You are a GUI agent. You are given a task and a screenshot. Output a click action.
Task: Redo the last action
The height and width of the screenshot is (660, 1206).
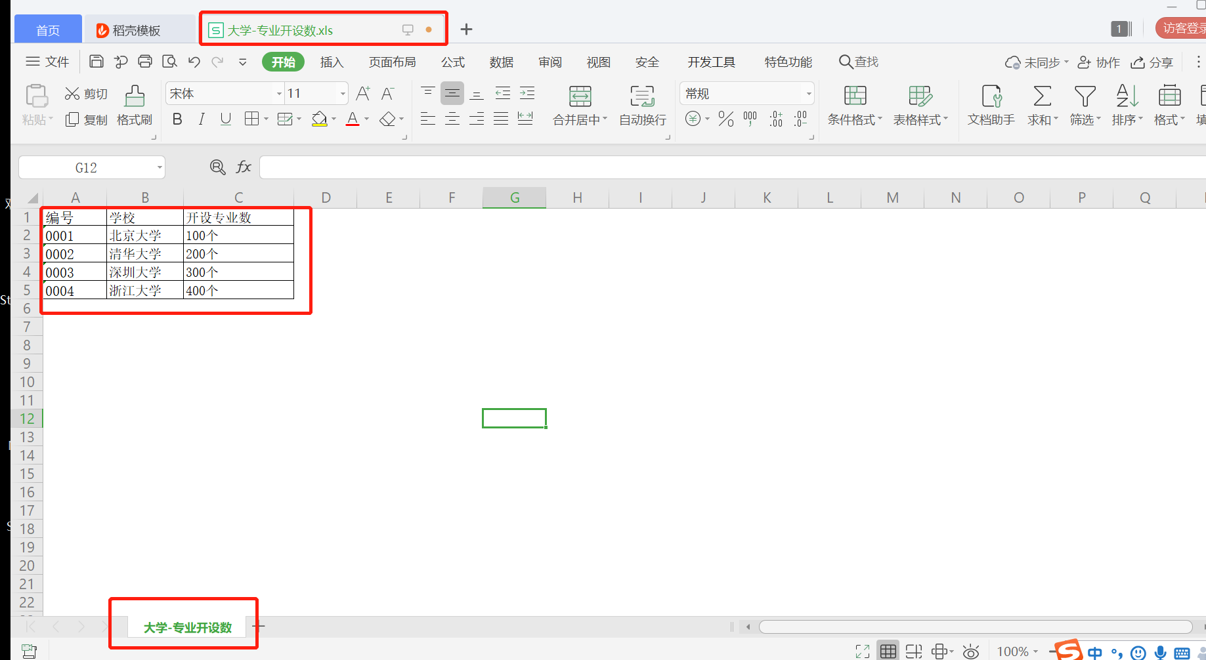[217, 62]
